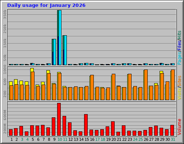Click green day label '24' on the x-axis

point(135,139)
